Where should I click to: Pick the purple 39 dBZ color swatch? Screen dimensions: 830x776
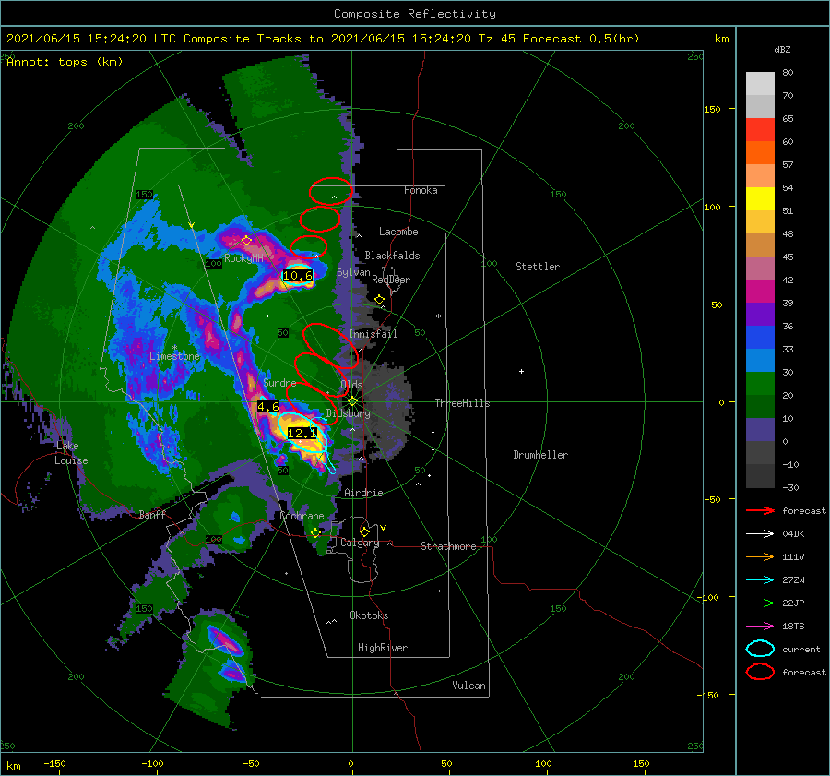(x=760, y=314)
